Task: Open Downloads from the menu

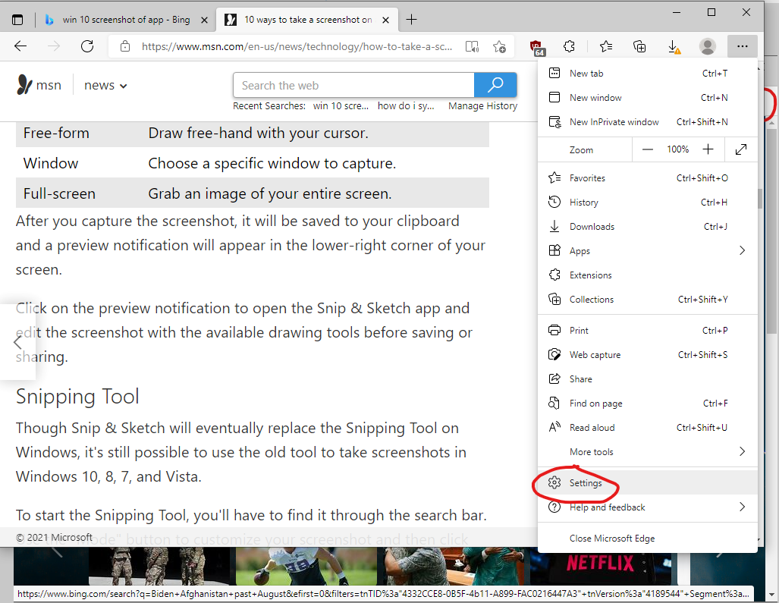Action: click(647, 227)
